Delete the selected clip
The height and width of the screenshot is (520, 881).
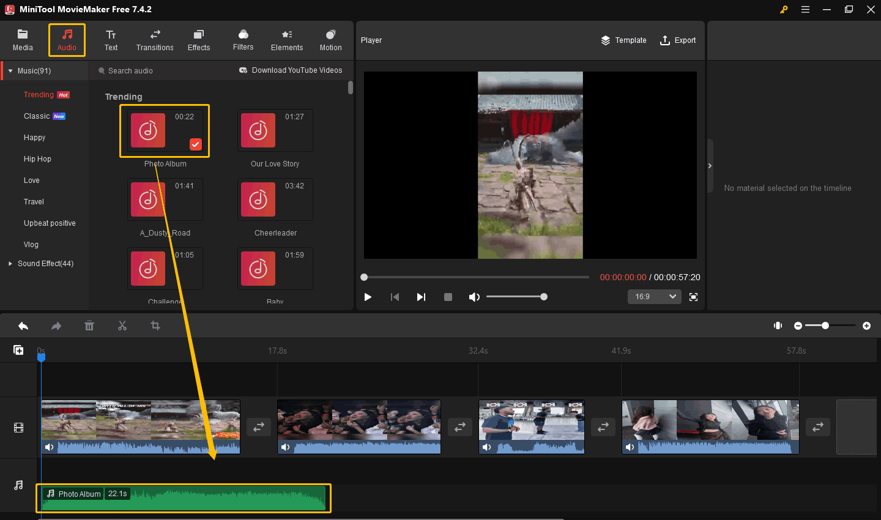pyautogui.click(x=89, y=326)
